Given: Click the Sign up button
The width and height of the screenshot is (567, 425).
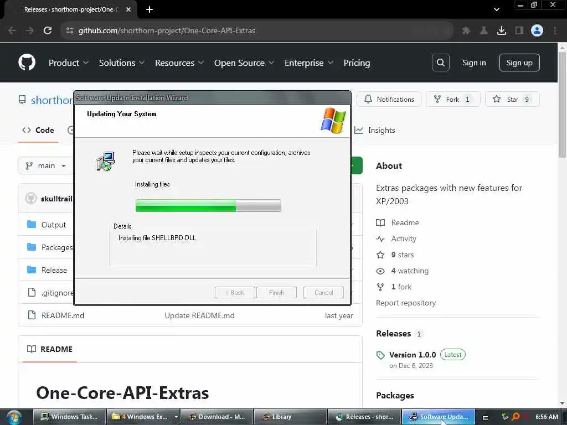Looking at the screenshot, I should coord(519,63).
